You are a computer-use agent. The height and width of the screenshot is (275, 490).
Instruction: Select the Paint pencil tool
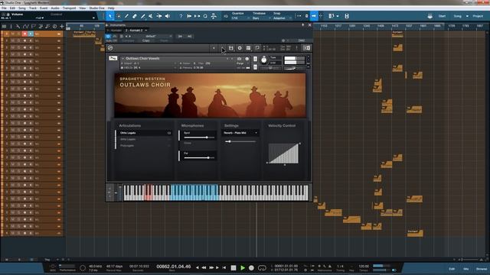(126, 16)
